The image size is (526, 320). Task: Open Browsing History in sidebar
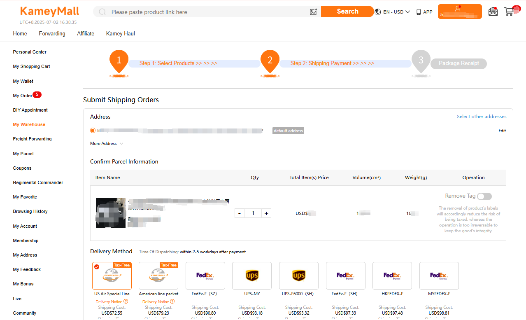pos(30,211)
